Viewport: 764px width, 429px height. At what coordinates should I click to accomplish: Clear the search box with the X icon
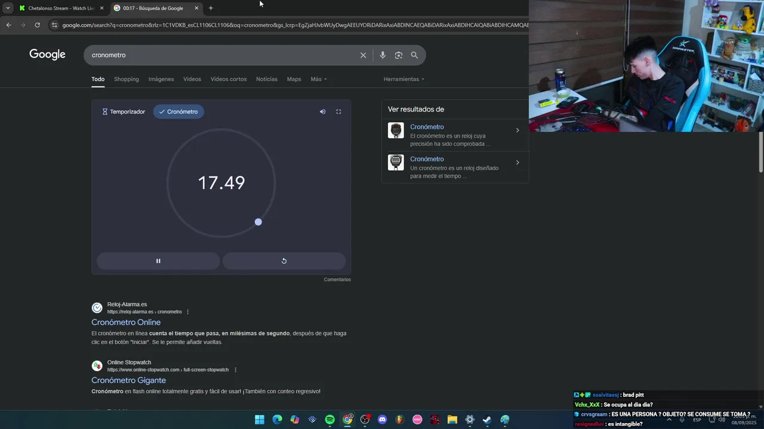point(363,55)
